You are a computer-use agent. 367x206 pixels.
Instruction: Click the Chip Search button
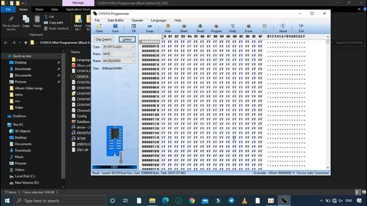point(103,39)
